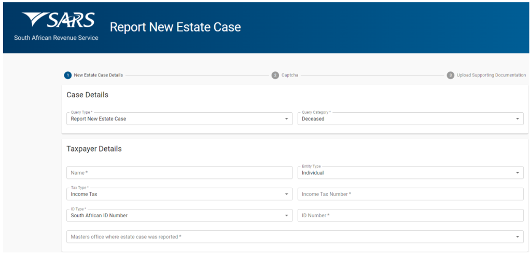Click the step 2 numbered circle
The height and width of the screenshot is (255, 531).
tap(275, 75)
